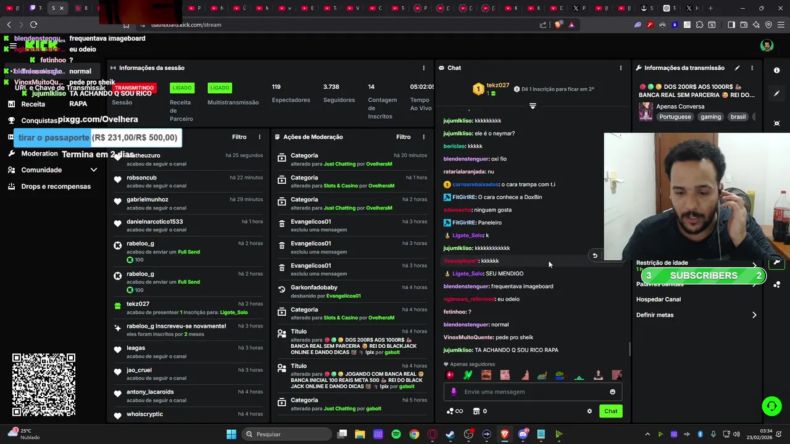
Task: Open the Chat panel options menu
Action: (621, 68)
